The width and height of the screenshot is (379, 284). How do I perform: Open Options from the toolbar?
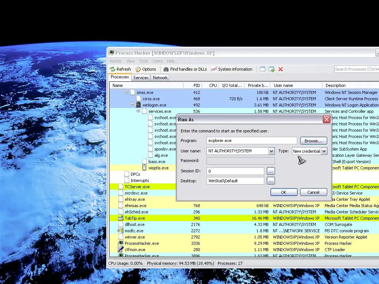pyautogui.click(x=146, y=69)
